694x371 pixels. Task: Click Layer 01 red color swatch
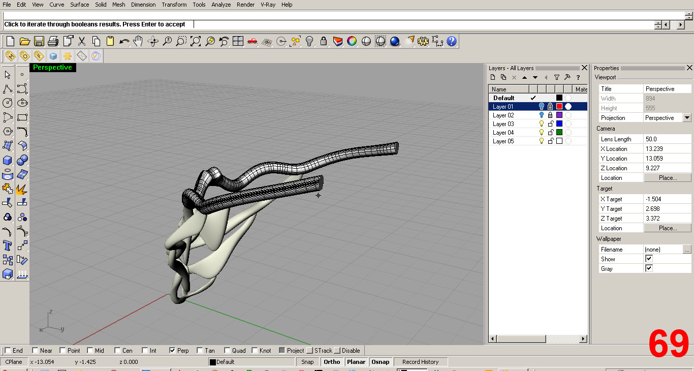click(559, 106)
